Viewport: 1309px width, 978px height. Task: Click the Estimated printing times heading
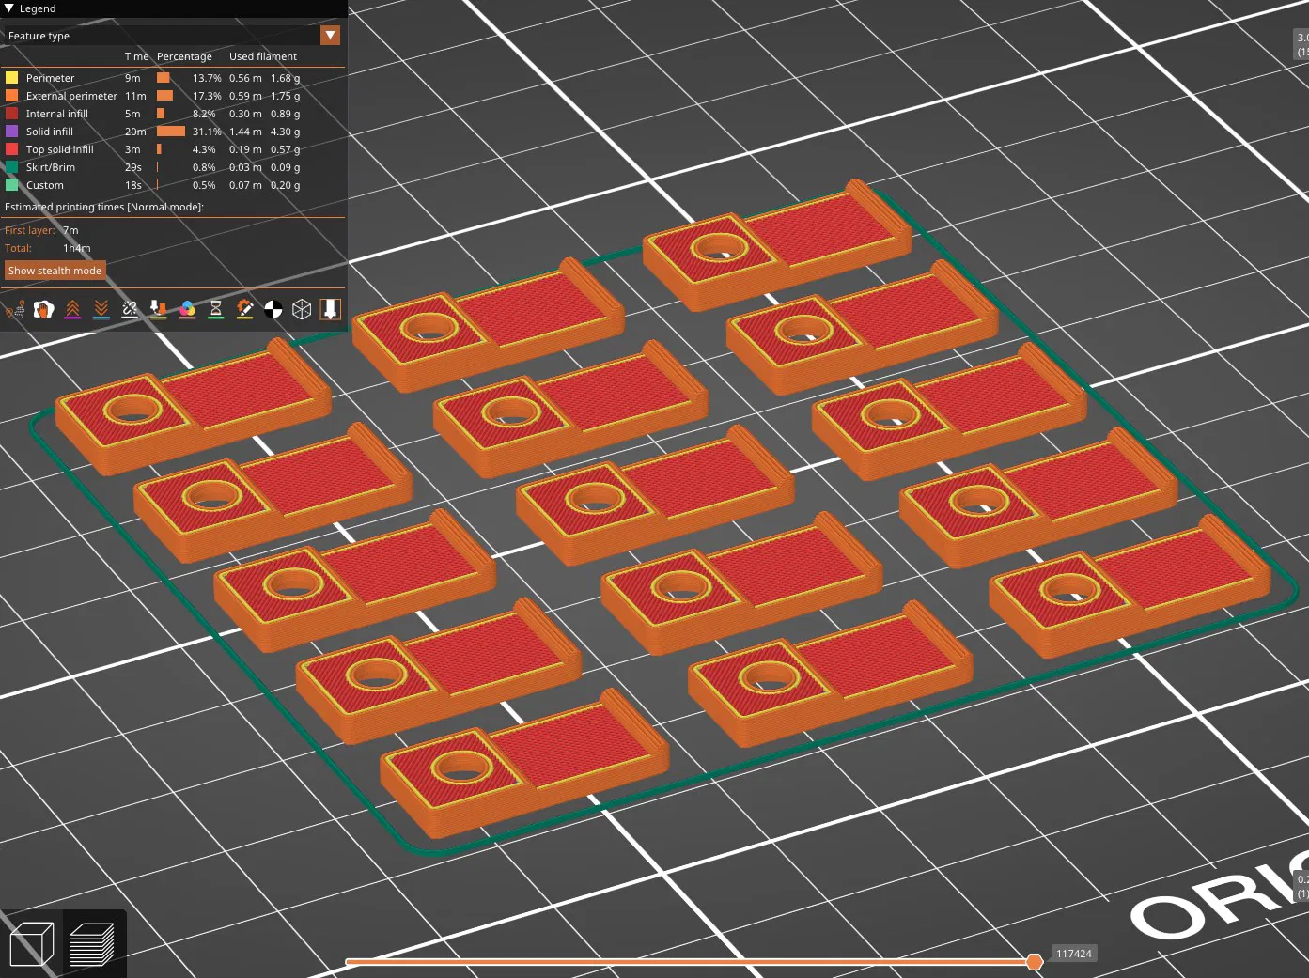click(104, 207)
